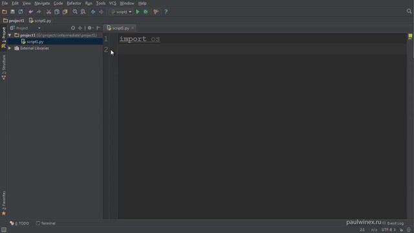Click the Collapse All icon in Project panel
The image size is (414, 233).
[x=80, y=28]
